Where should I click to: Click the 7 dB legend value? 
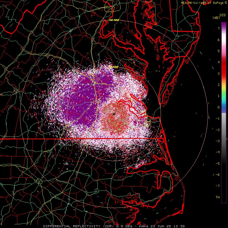point(219,28)
